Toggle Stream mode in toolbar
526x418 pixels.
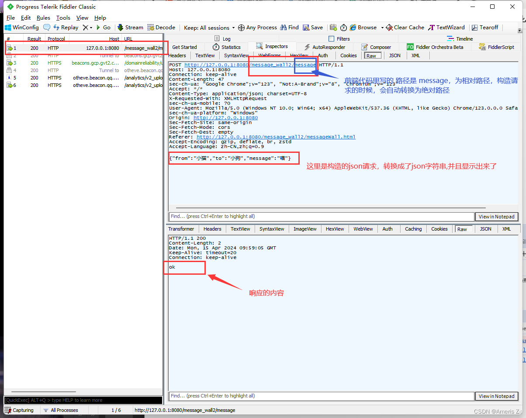click(x=130, y=27)
